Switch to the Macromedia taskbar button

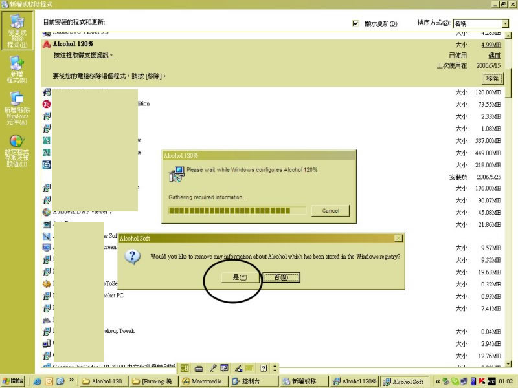(204, 382)
